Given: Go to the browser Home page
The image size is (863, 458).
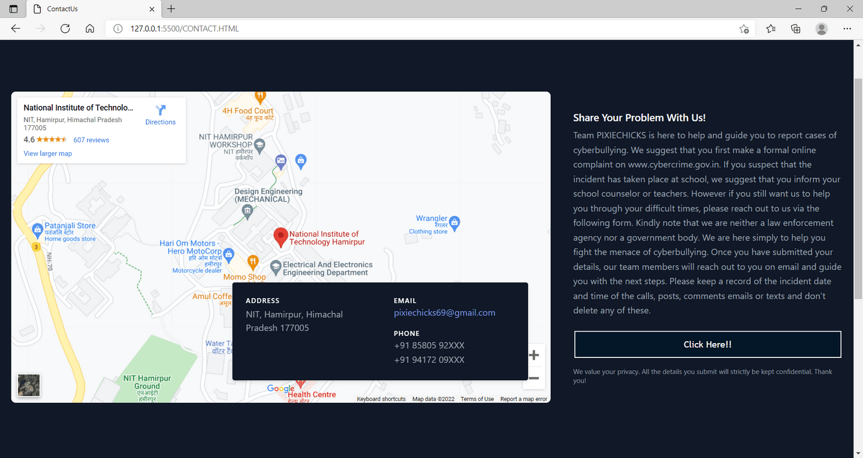Looking at the screenshot, I should coord(90,29).
